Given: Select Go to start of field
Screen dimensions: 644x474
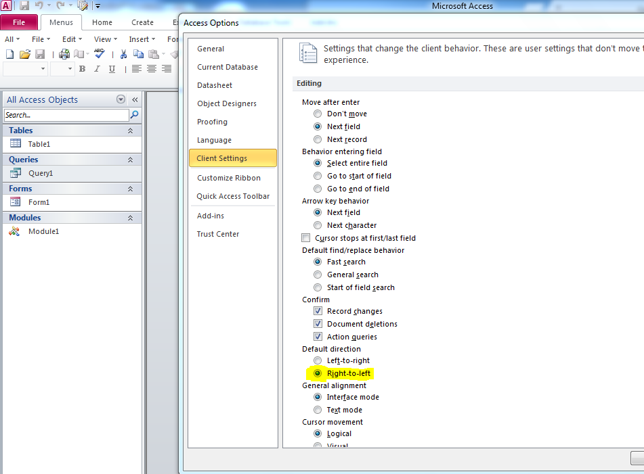Looking at the screenshot, I should click(318, 176).
